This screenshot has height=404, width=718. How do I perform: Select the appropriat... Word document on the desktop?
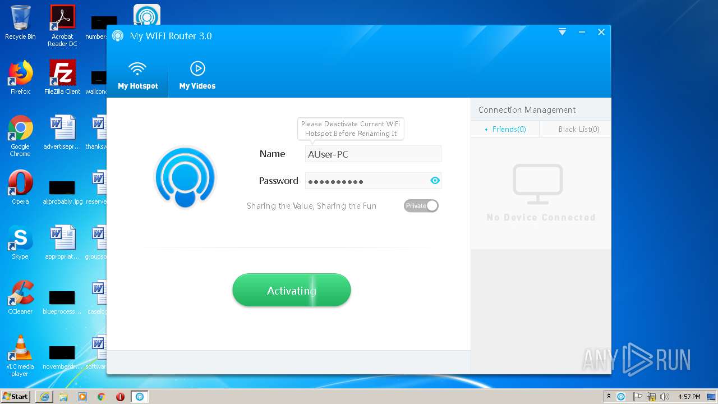coord(62,242)
